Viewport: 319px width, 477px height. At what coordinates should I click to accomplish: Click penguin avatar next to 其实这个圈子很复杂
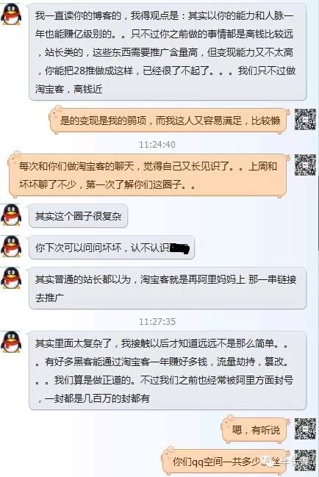[11, 215]
